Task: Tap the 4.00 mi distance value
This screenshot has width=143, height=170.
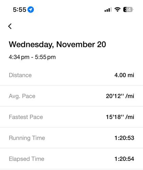Action: click(x=124, y=75)
